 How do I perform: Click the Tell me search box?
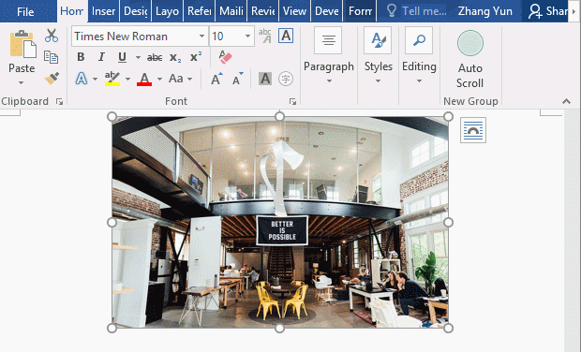416,11
